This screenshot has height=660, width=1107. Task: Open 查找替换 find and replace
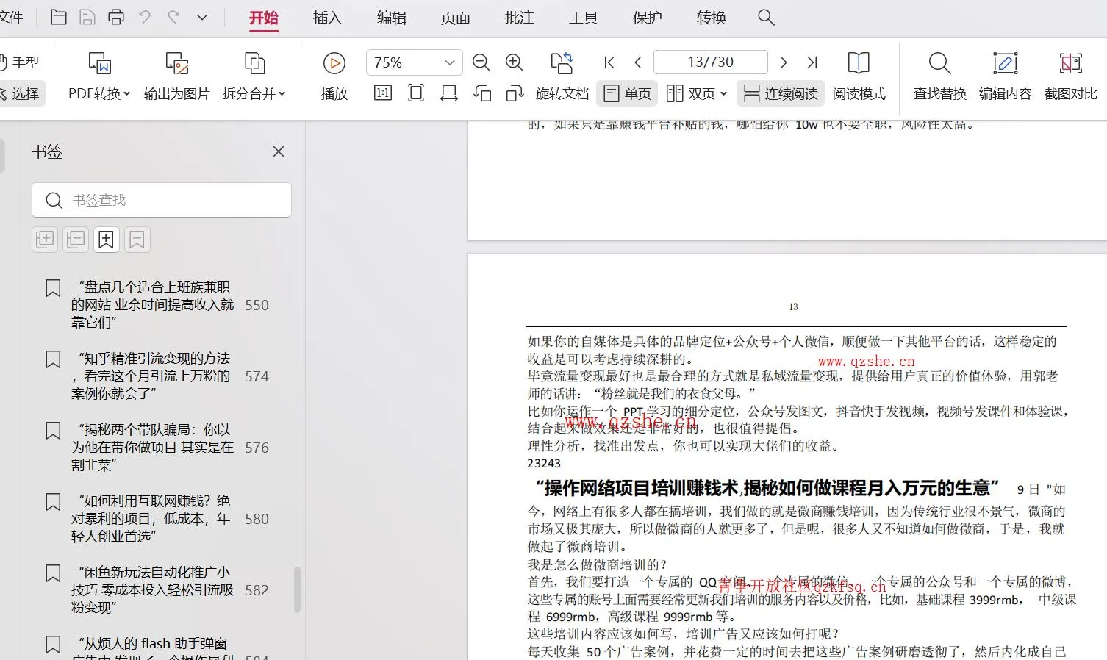click(940, 77)
